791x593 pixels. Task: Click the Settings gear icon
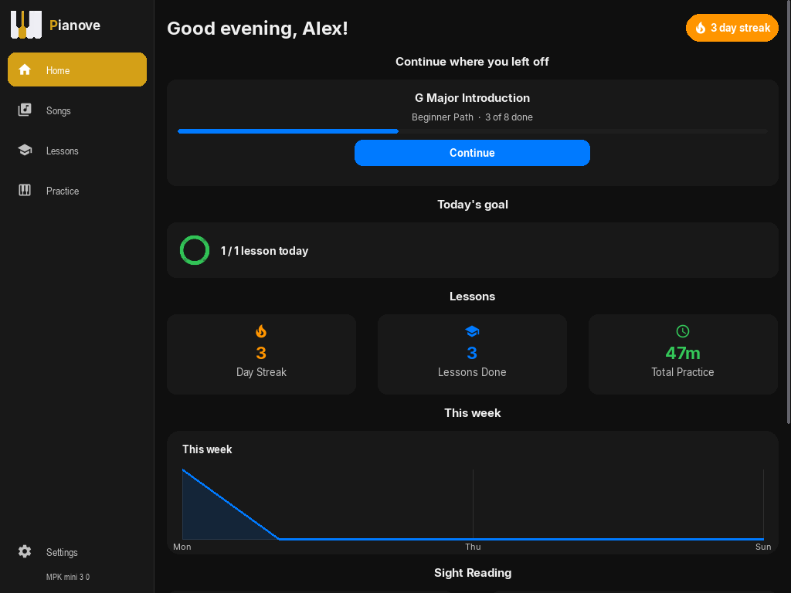point(25,551)
